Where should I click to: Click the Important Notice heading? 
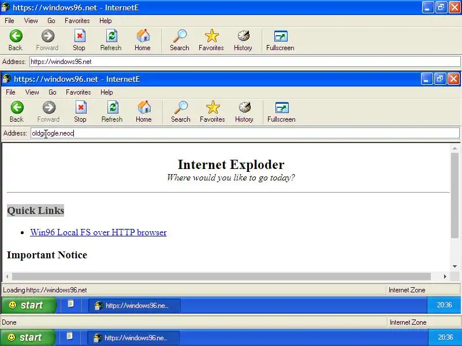click(x=47, y=255)
